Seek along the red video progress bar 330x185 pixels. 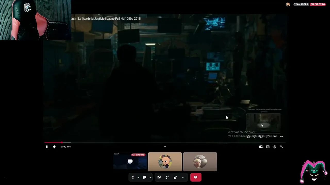[165, 142]
